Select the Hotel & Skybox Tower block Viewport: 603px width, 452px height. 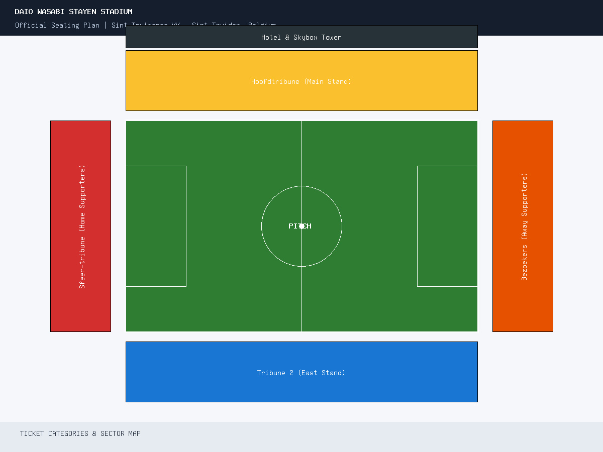click(x=301, y=37)
